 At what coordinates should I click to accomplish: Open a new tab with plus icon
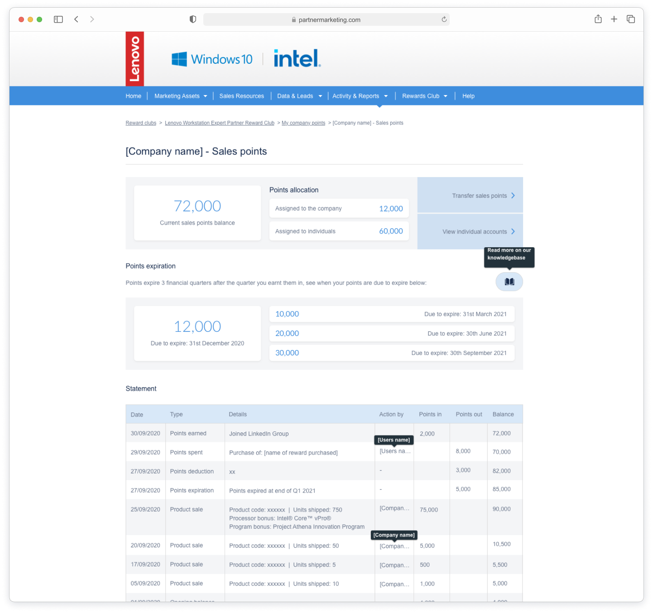coord(614,19)
